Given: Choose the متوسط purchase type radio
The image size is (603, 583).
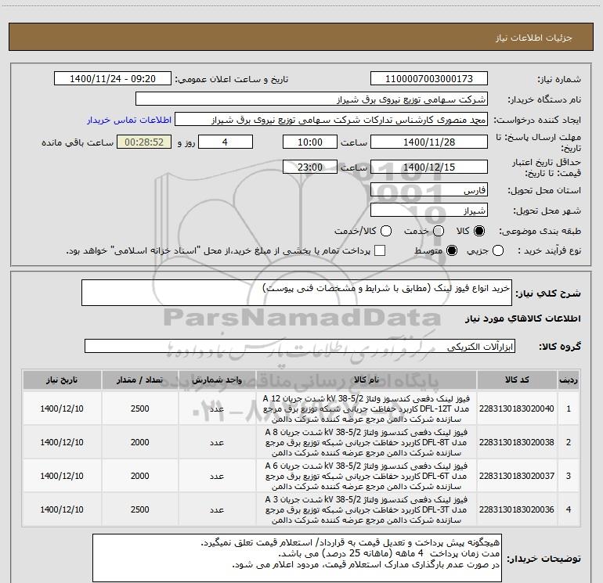Looking at the screenshot, I should [452, 250].
